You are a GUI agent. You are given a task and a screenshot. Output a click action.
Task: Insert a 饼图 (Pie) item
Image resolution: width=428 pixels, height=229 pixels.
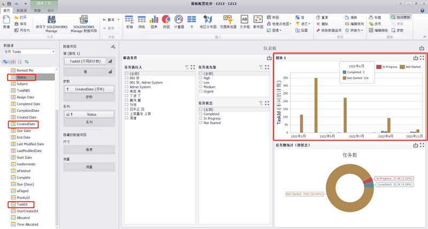[x=166, y=22]
